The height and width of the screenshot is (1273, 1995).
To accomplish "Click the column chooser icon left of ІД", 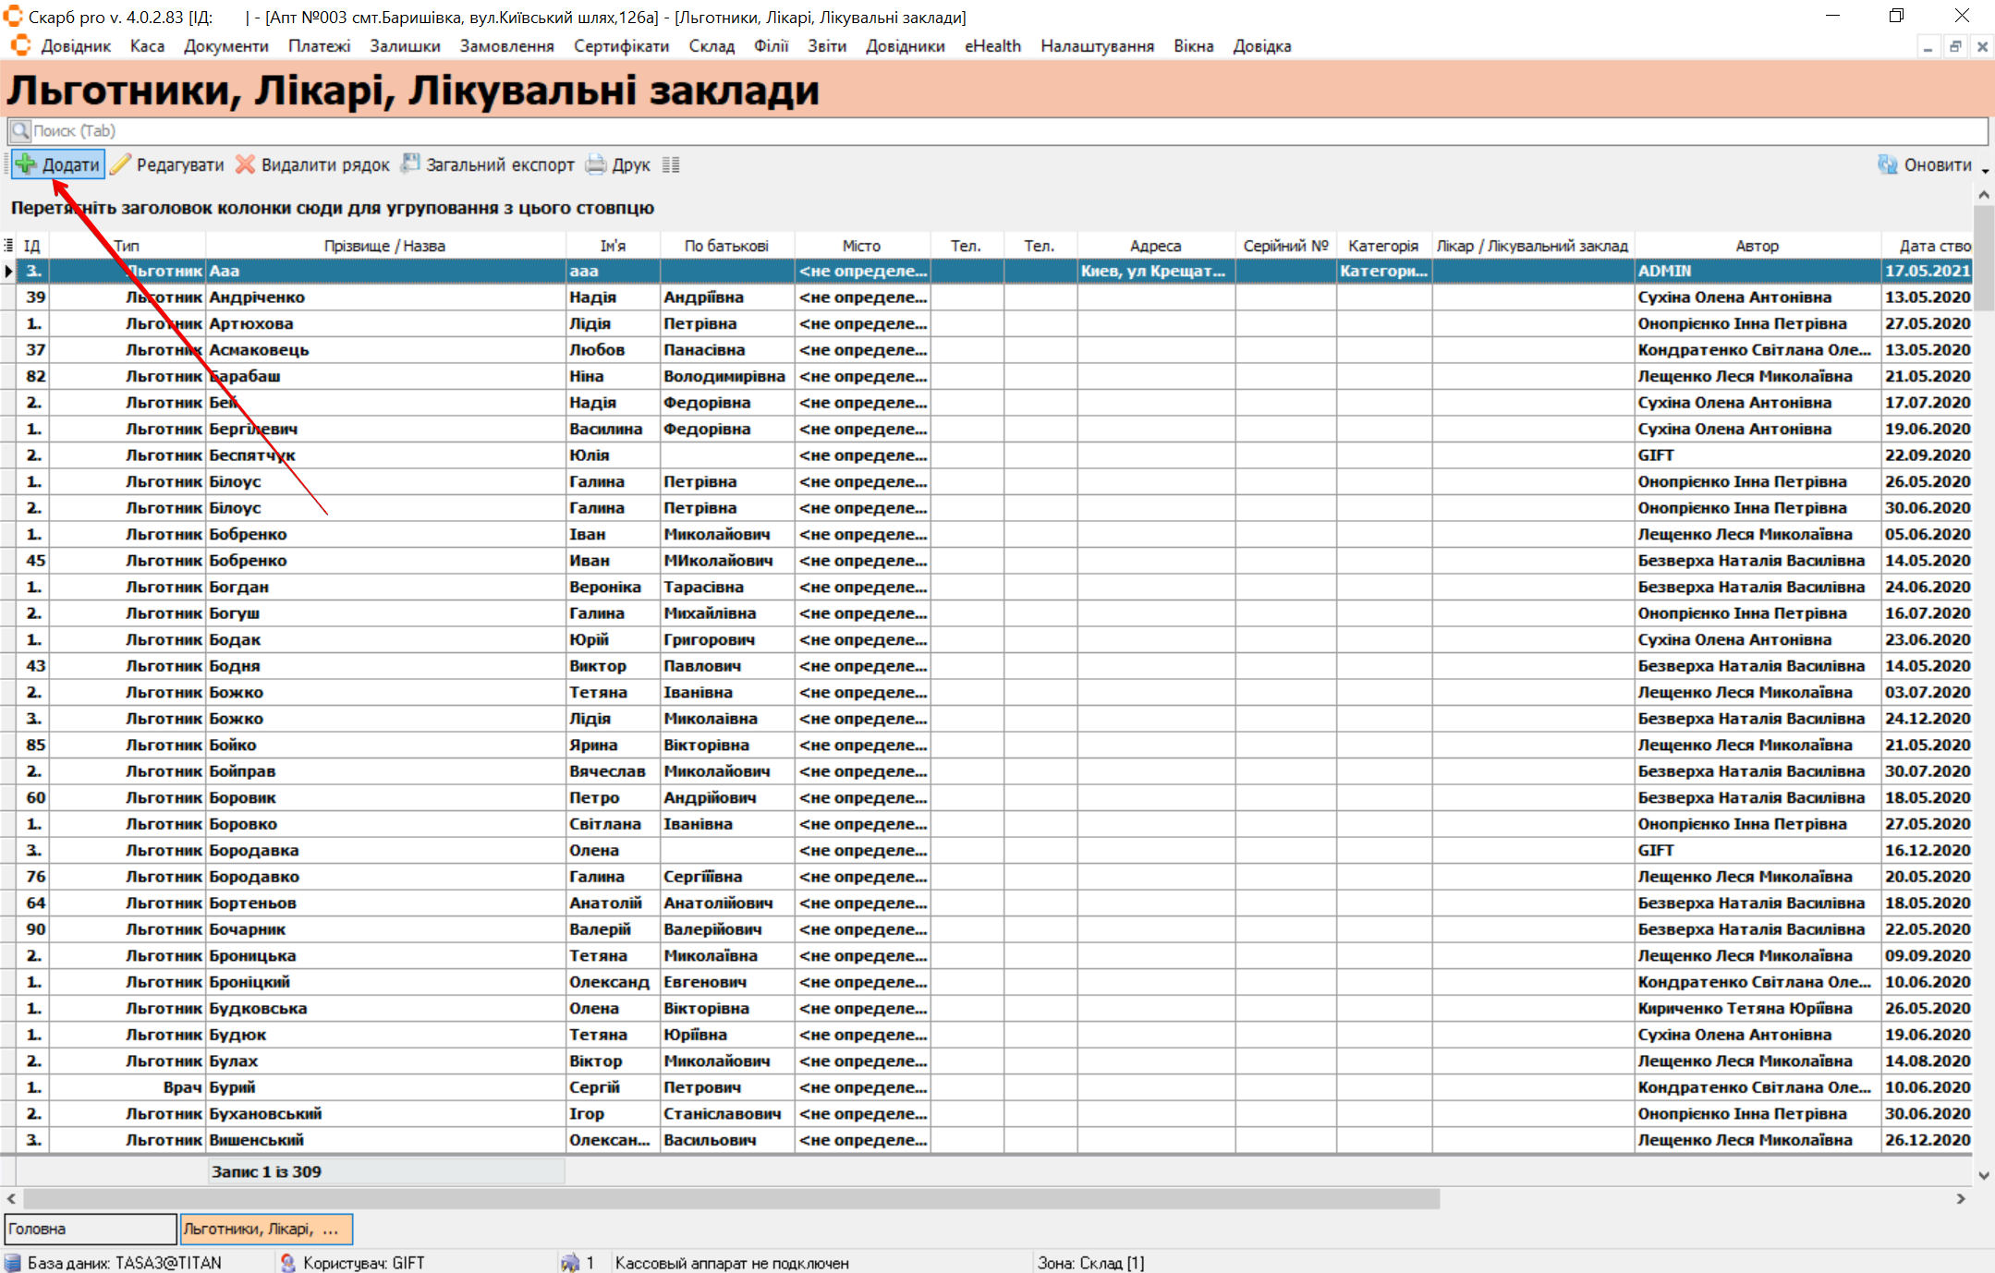I will 8,246.
